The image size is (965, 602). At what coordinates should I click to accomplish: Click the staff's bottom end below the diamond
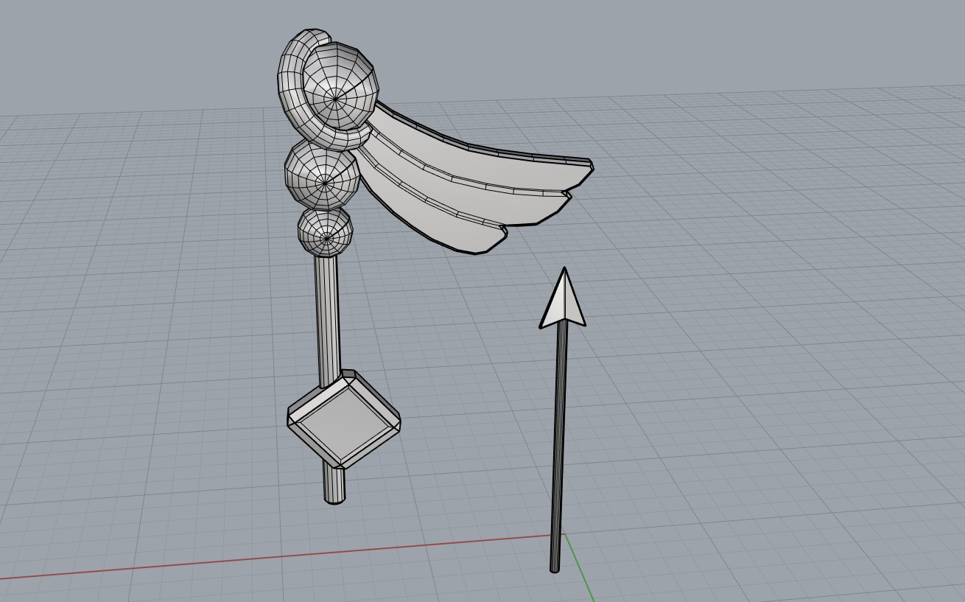click(x=334, y=486)
